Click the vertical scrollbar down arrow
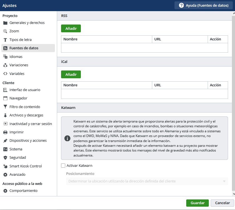This screenshot has width=235, height=210. click(233, 193)
